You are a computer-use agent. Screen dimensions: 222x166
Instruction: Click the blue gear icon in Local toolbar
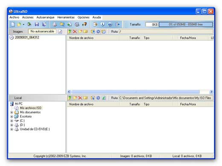click(x=98, y=98)
